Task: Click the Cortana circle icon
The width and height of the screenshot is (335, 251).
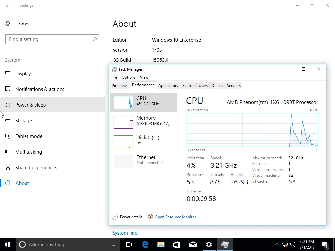Action: 22,244
